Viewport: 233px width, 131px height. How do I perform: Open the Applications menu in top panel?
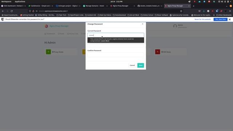pos(20,1)
